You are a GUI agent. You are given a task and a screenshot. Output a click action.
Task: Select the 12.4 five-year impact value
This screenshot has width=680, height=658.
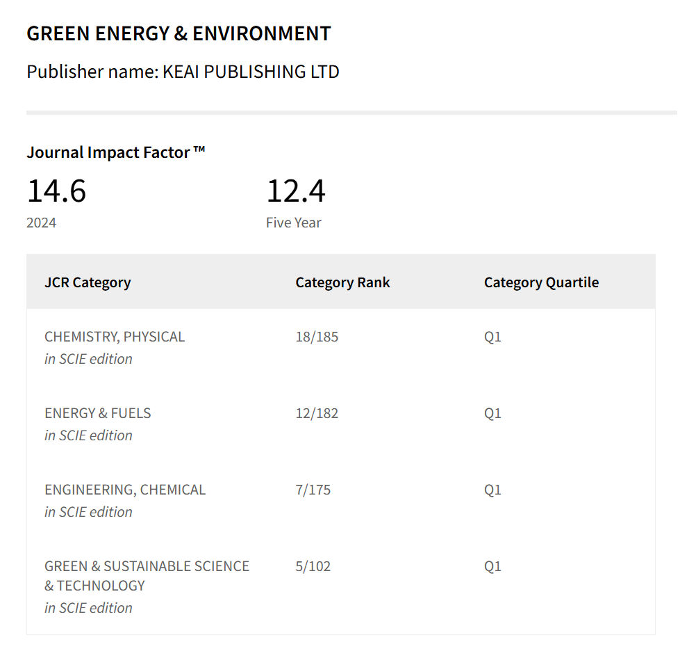click(296, 191)
